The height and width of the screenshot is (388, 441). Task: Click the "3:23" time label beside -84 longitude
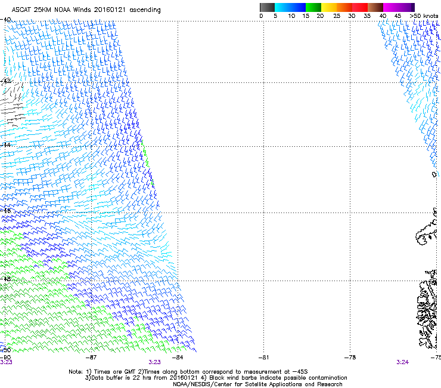pos(155,362)
